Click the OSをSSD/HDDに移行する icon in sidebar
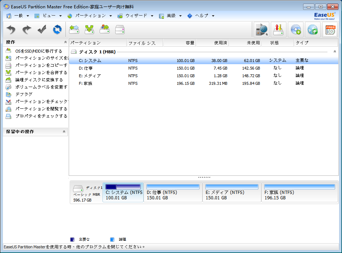The width and height of the screenshot is (342, 253). click(x=8, y=51)
